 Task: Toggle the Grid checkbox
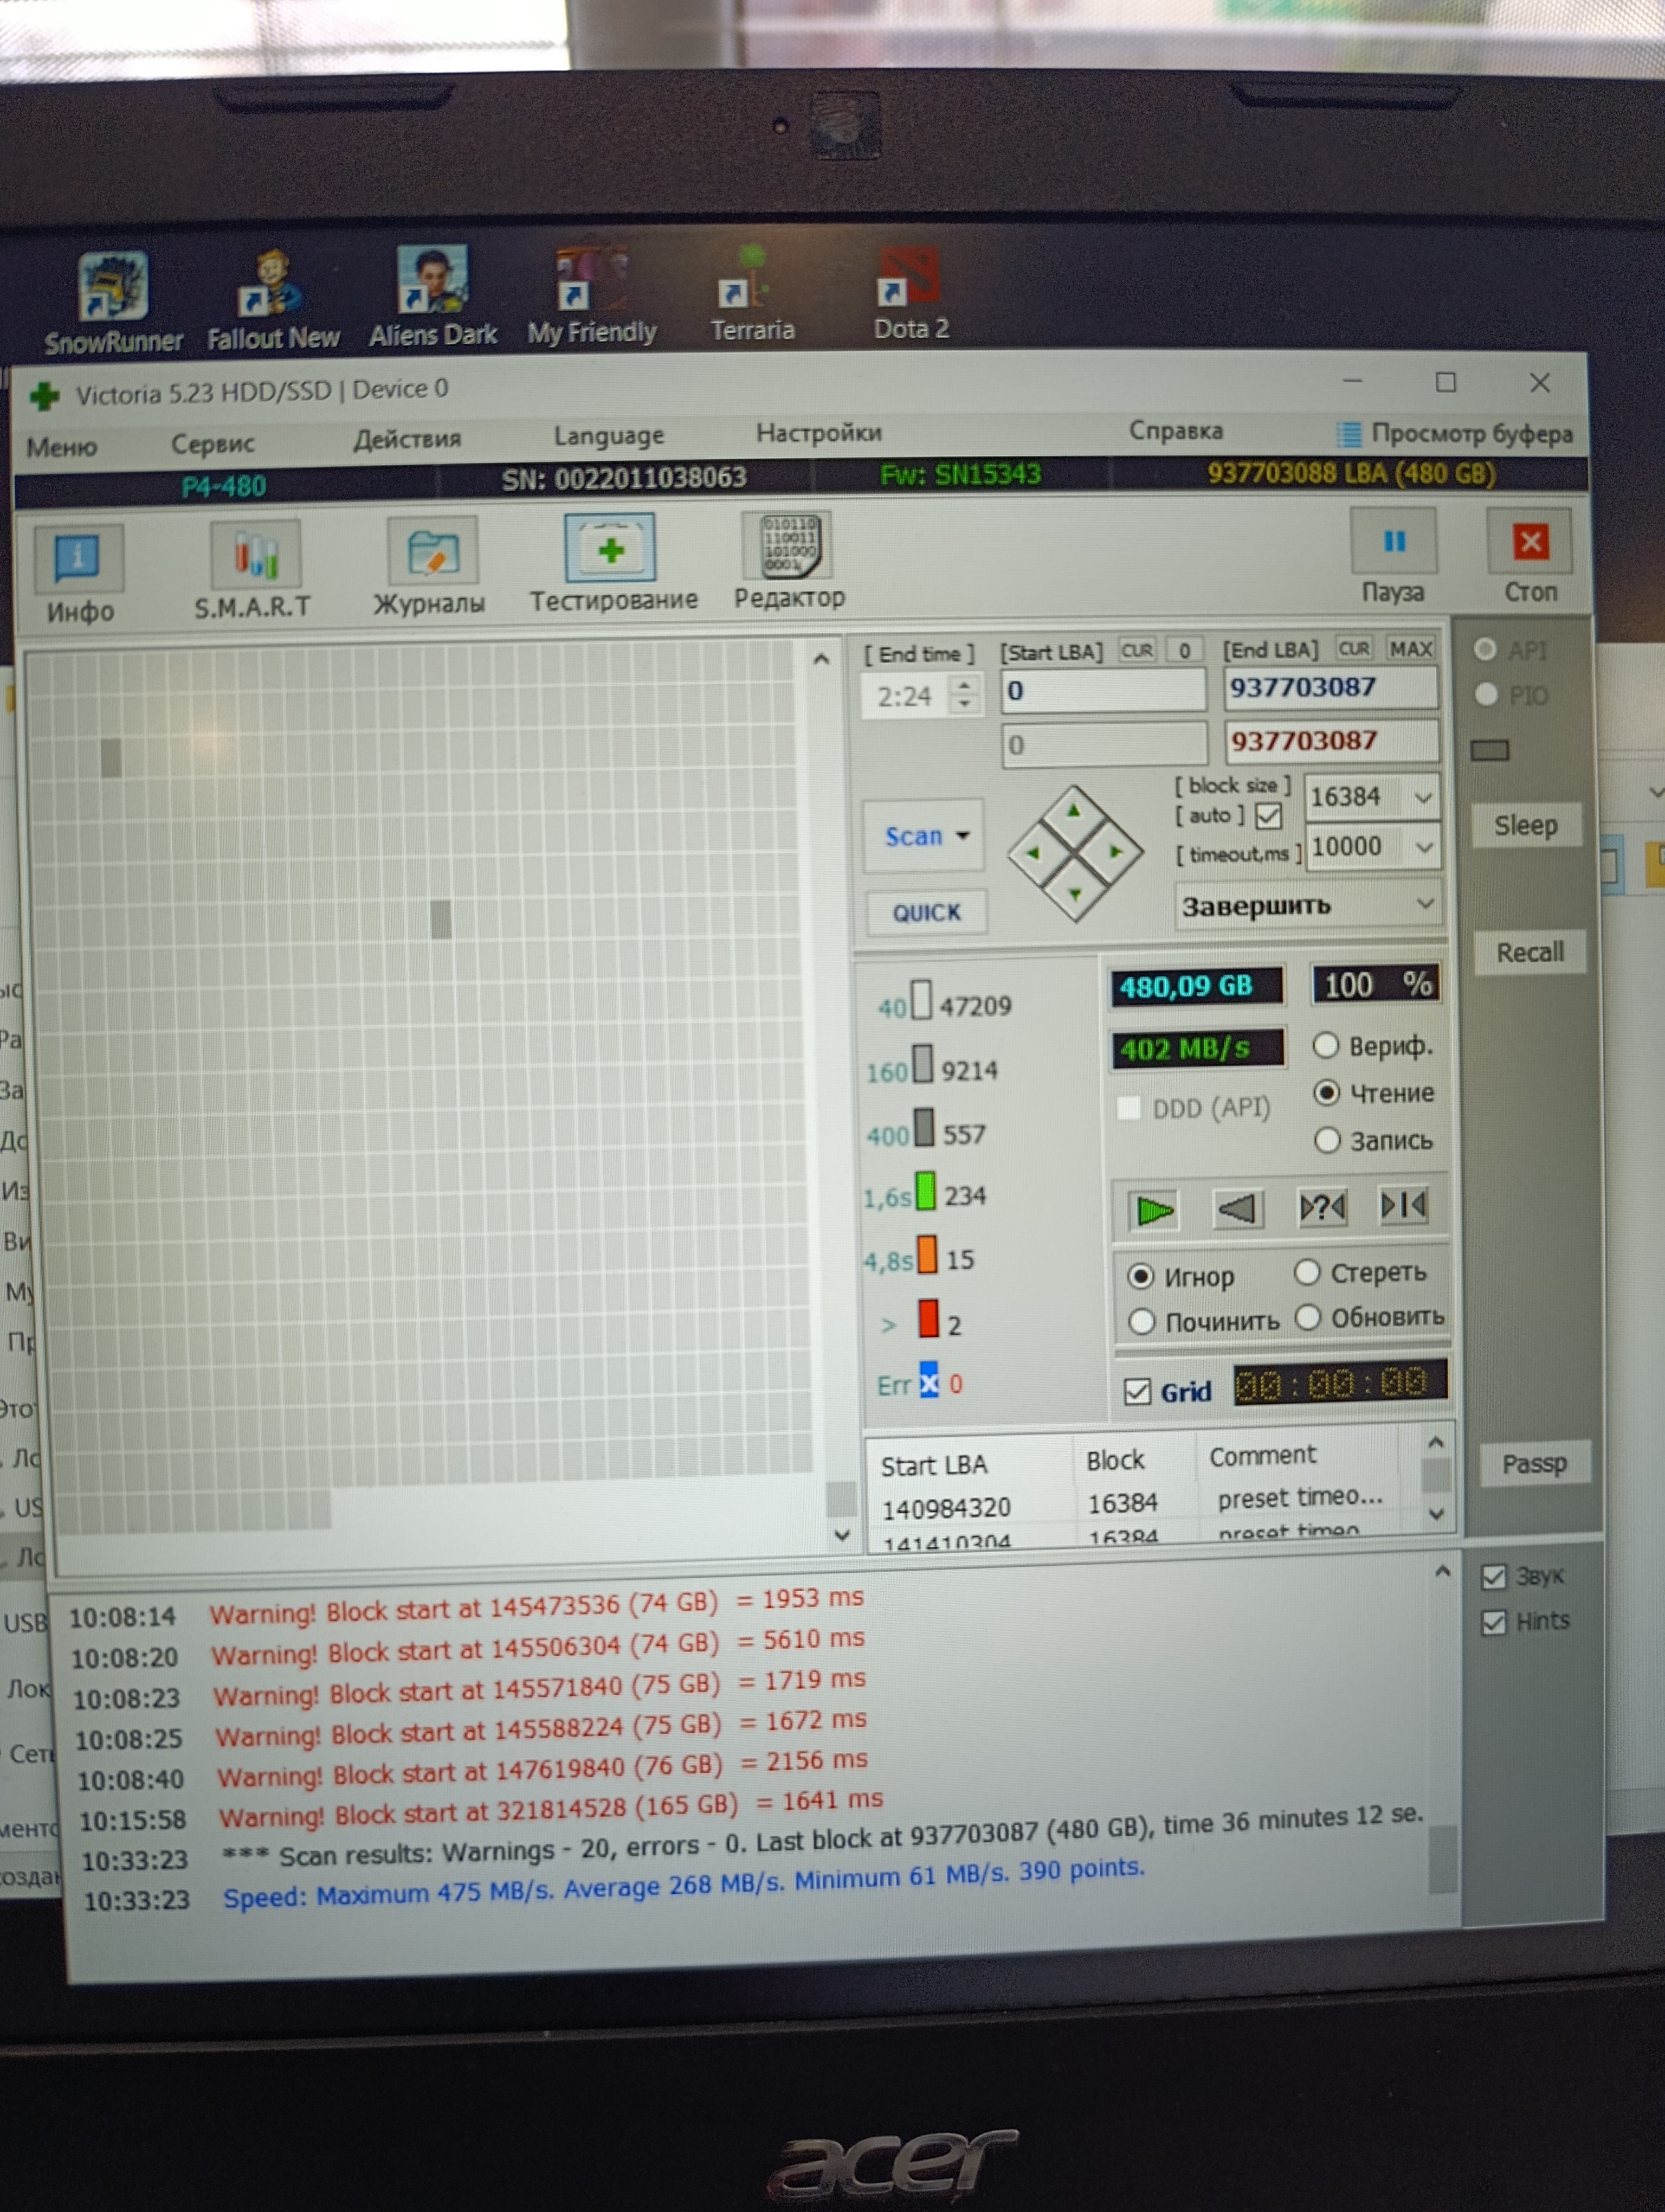click(x=1137, y=1391)
